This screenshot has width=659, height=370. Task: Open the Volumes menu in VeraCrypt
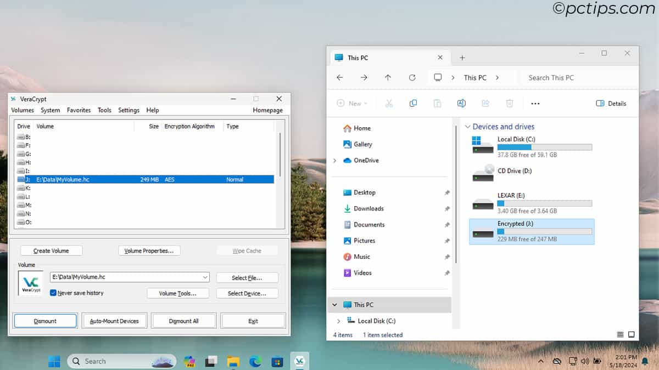(x=22, y=110)
